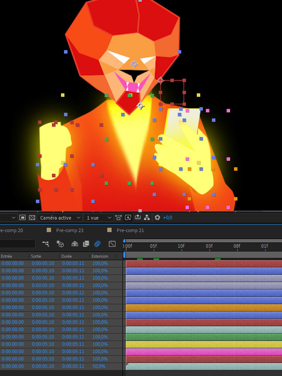Toggle the blue motion blur switch
The width and height of the screenshot is (282, 376).
click(97, 244)
